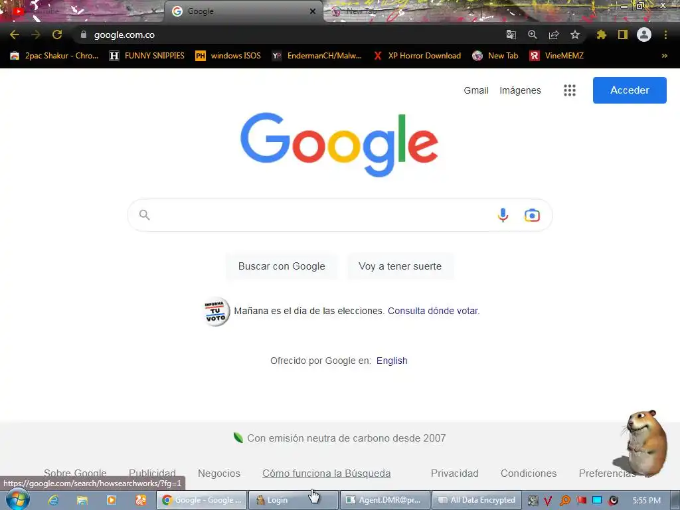Open 2pac Shakur bookmark
This screenshot has width=680, height=510.
[54, 56]
